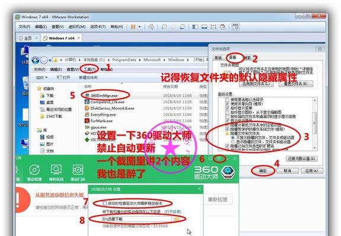Click the enter full screen icon

click(x=213, y=27)
